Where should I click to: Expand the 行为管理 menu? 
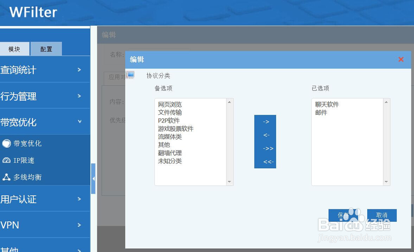[45, 96]
